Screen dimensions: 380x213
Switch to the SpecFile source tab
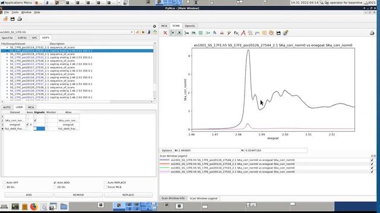[x=7, y=38]
